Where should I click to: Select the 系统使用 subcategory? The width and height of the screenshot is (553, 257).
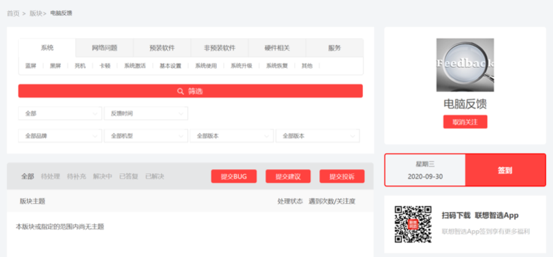coord(206,66)
